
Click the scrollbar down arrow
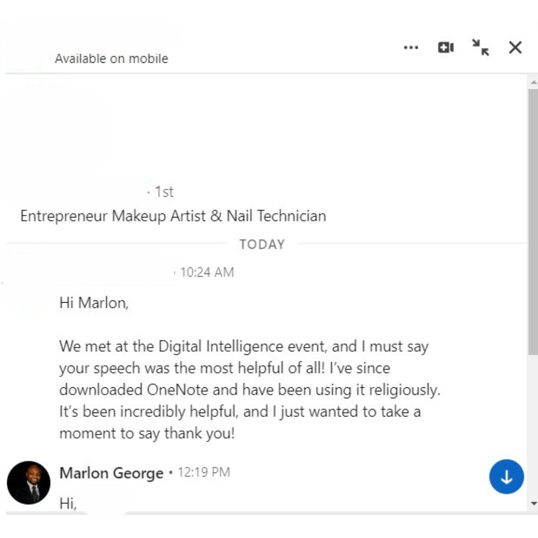[533, 503]
